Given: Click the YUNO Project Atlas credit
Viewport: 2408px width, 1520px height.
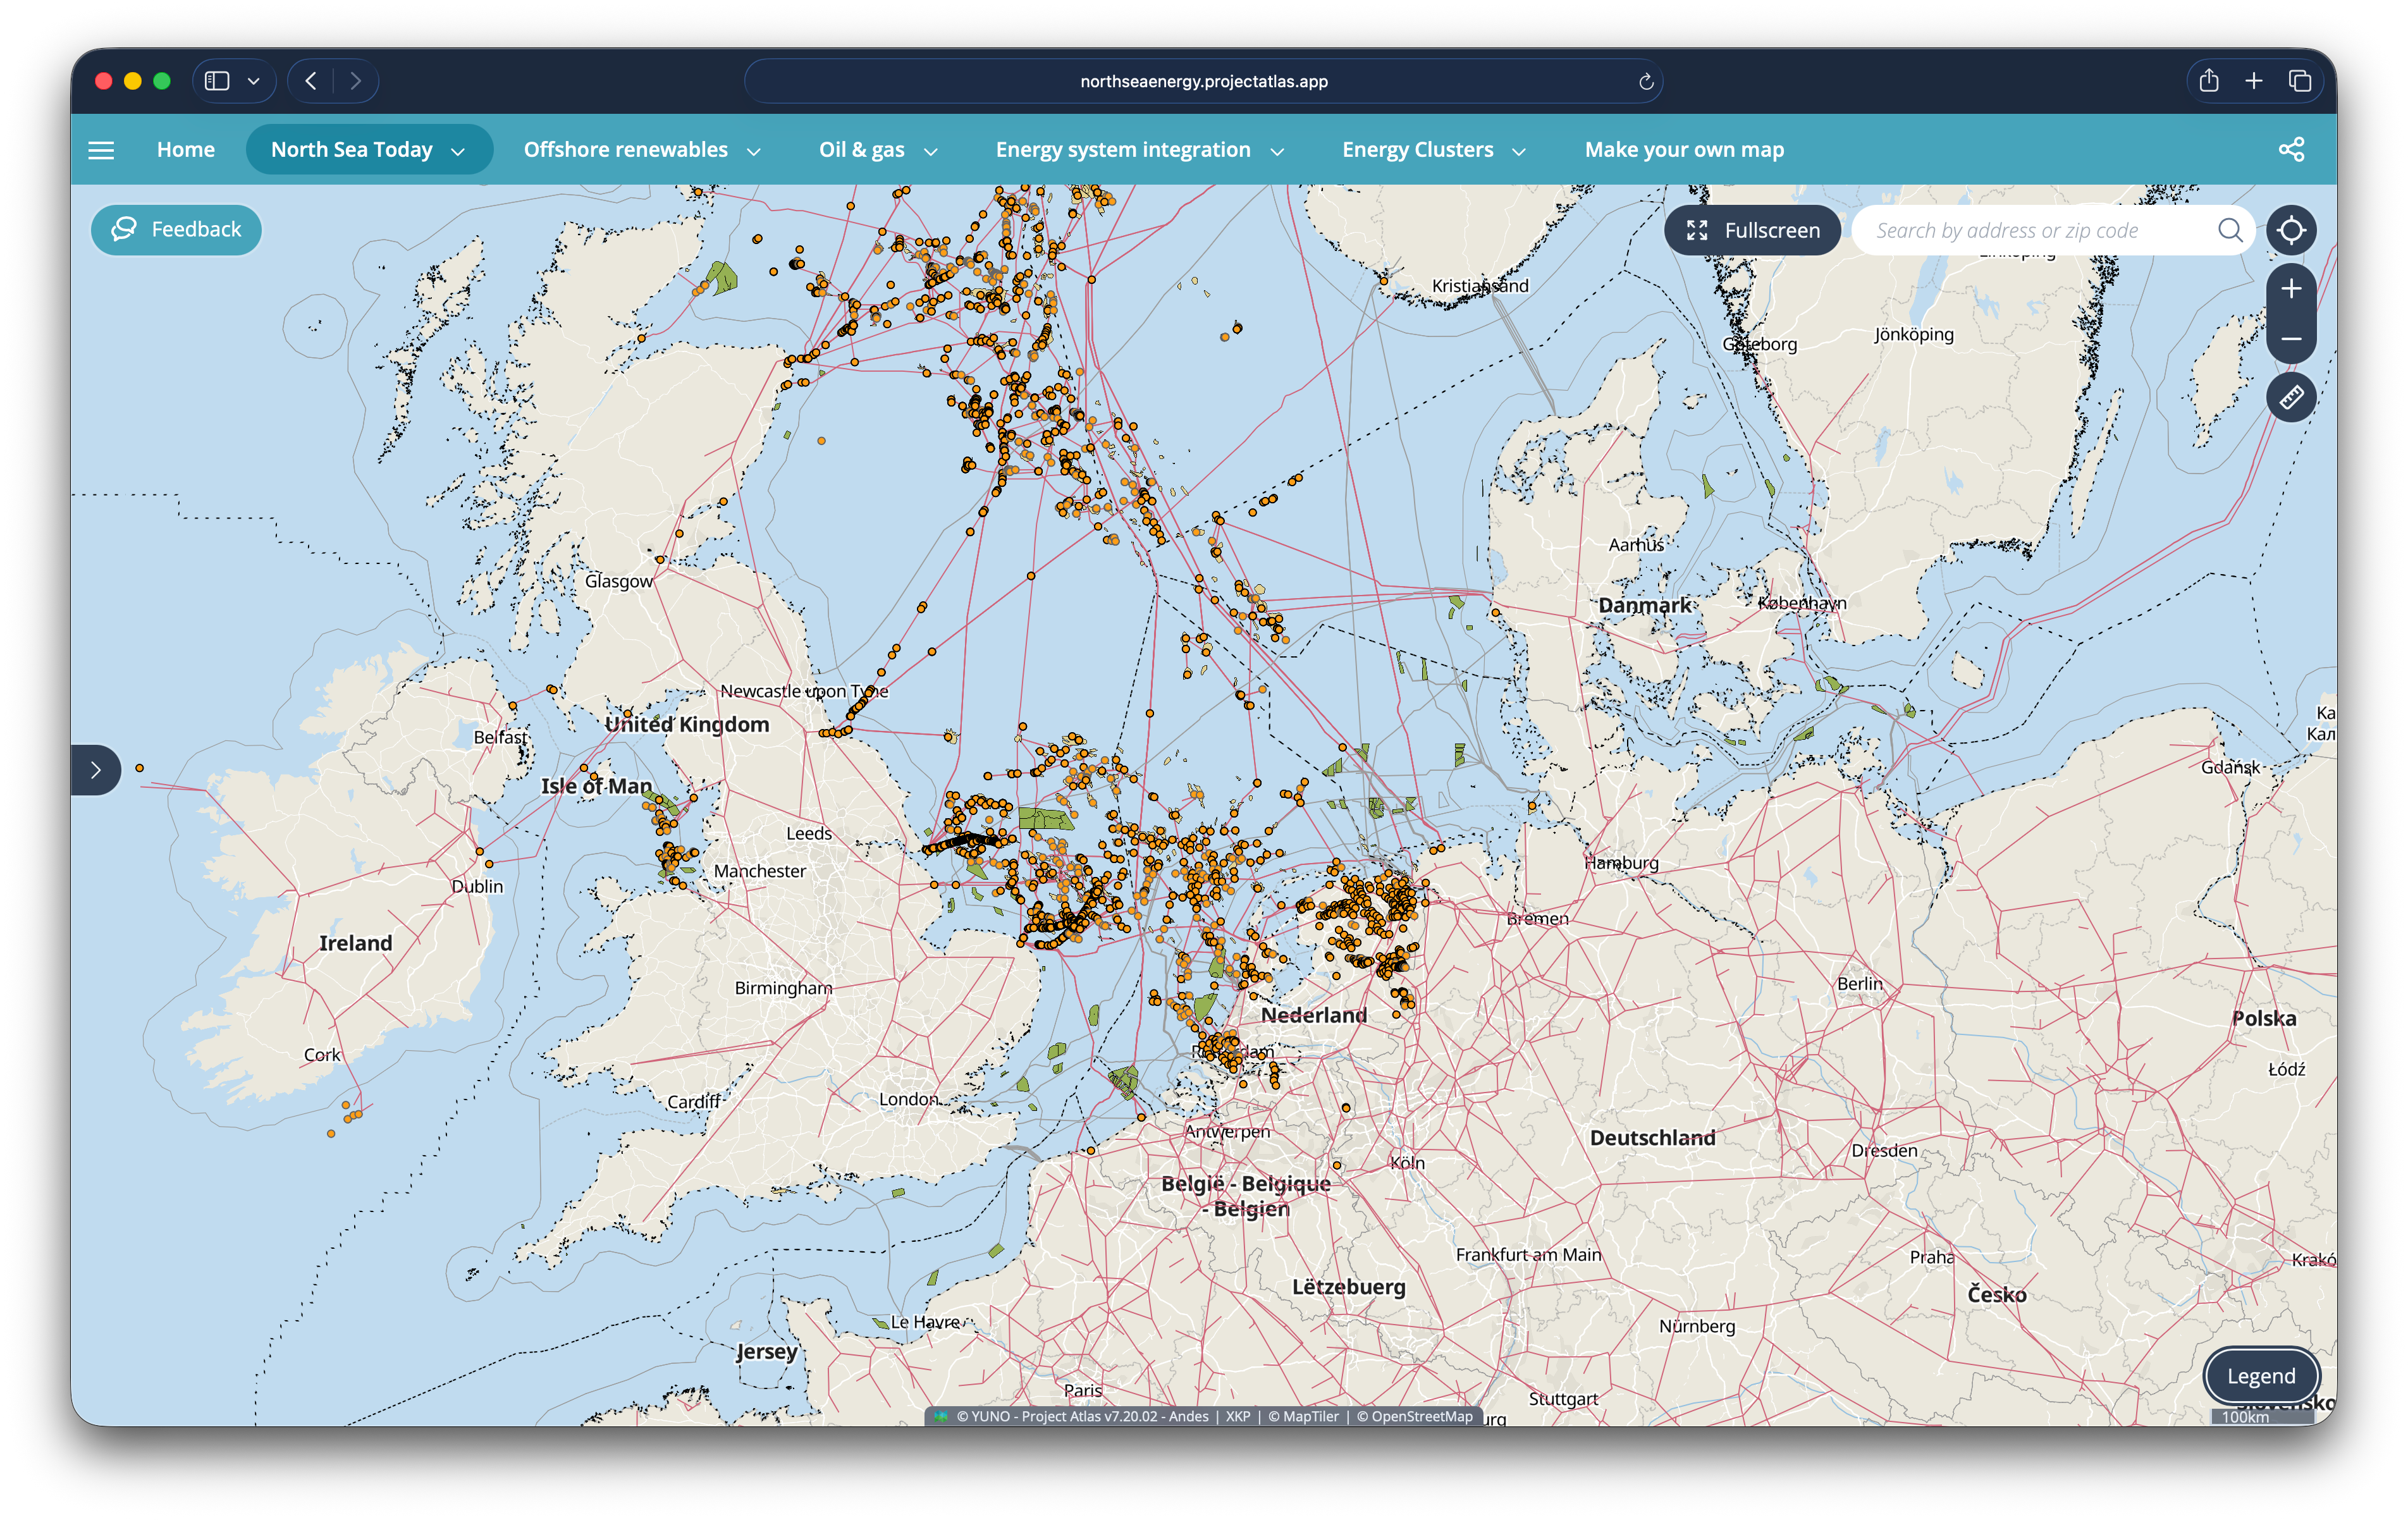Looking at the screenshot, I should [x=1082, y=1416].
